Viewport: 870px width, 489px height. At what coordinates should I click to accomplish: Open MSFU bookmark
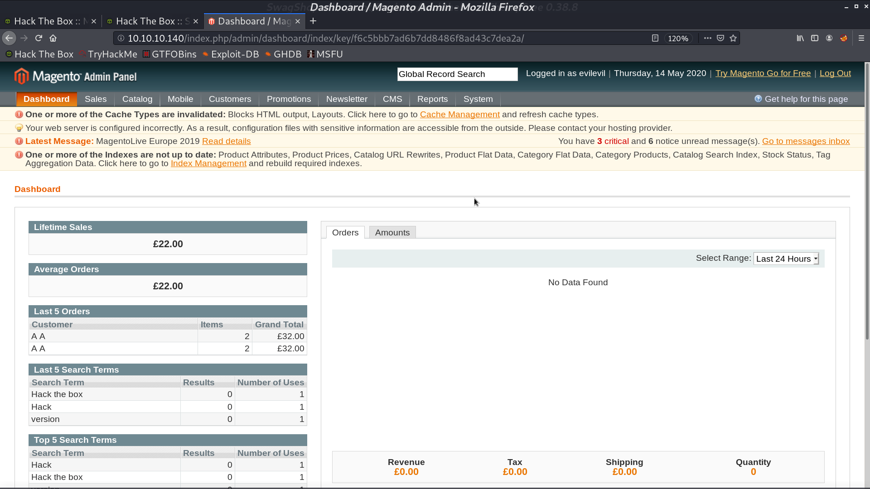pyautogui.click(x=325, y=54)
